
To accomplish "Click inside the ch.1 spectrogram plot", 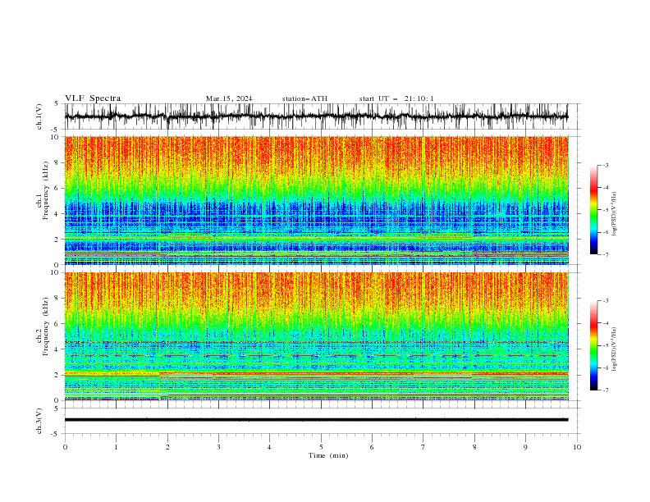I will tap(316, 200).
